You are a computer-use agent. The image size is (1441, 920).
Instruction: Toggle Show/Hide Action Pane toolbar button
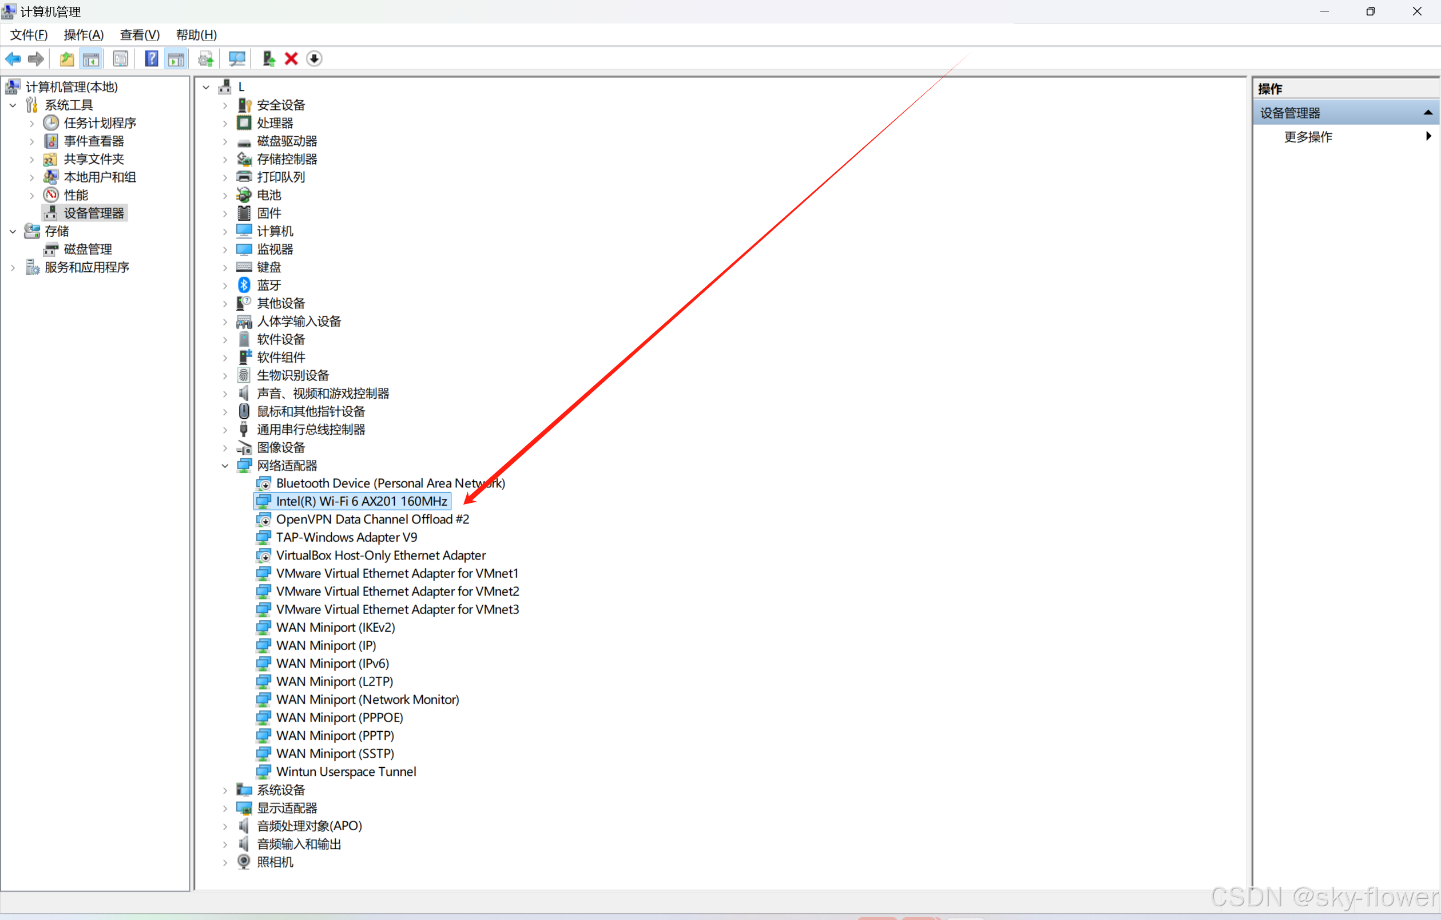(177, 59)
